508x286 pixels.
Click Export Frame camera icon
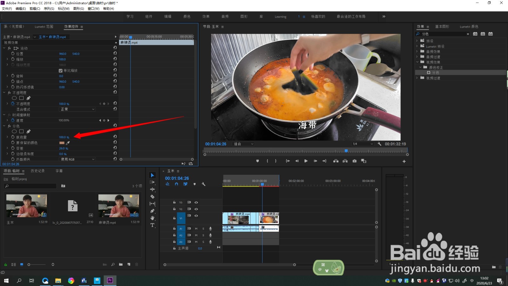(355, 161)
